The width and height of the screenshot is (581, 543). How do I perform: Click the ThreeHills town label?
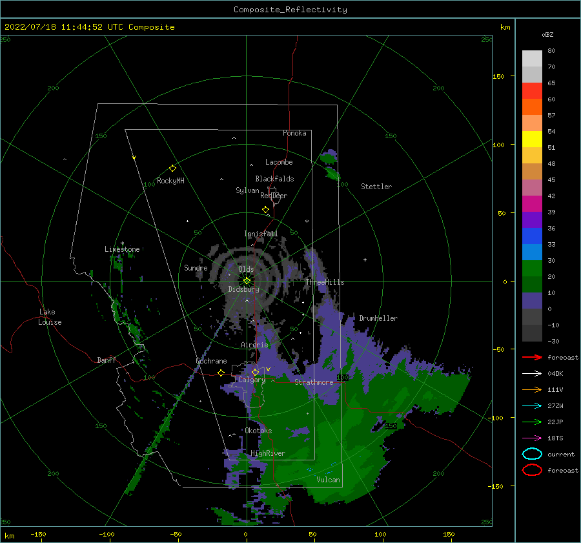click(325, 282)
